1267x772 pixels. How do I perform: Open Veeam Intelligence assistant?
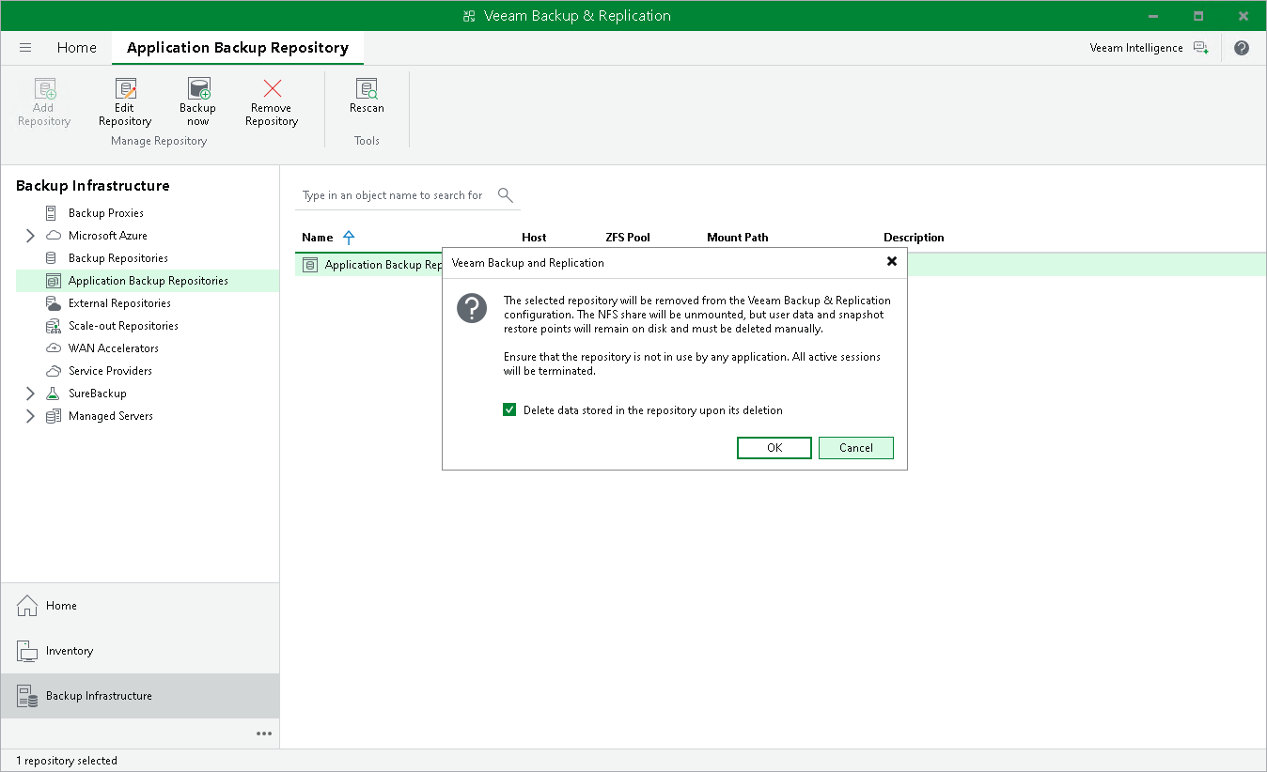1149,48
